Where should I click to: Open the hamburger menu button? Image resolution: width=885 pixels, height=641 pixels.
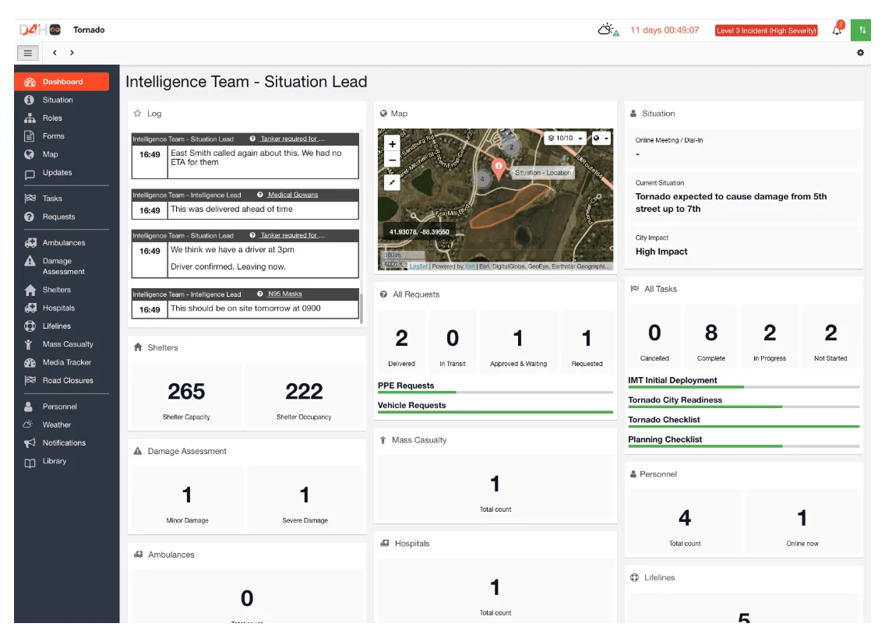point(28,53)
